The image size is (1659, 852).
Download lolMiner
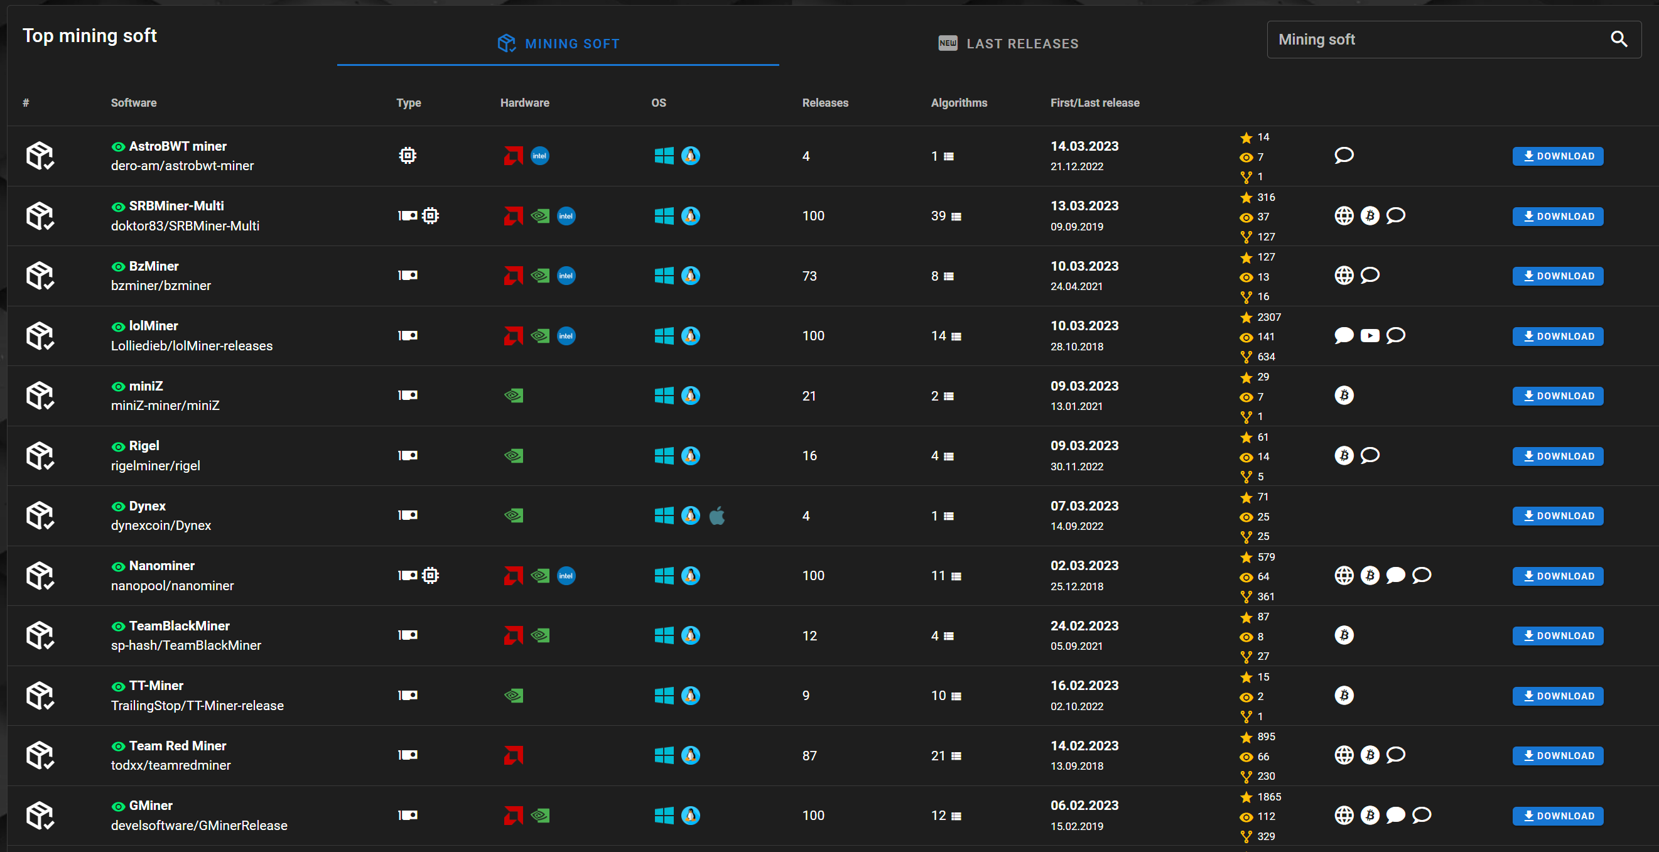click(x=1557, y=336)
